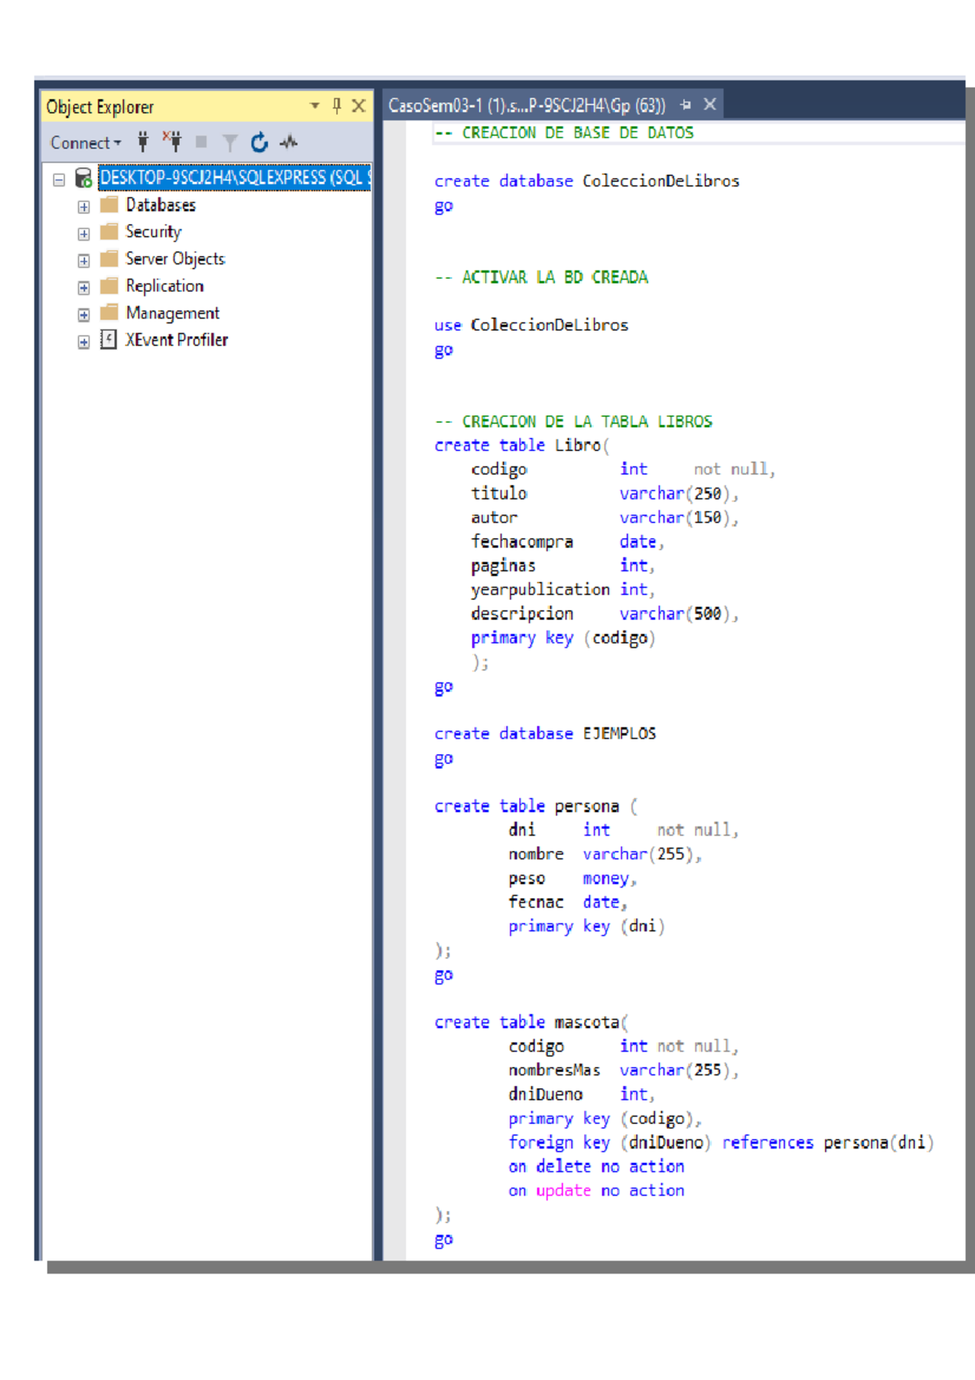The height and width of the screenshot is (1380, 975).
Task: Close the CasoSem03-1 query tab
Action: 710,105
